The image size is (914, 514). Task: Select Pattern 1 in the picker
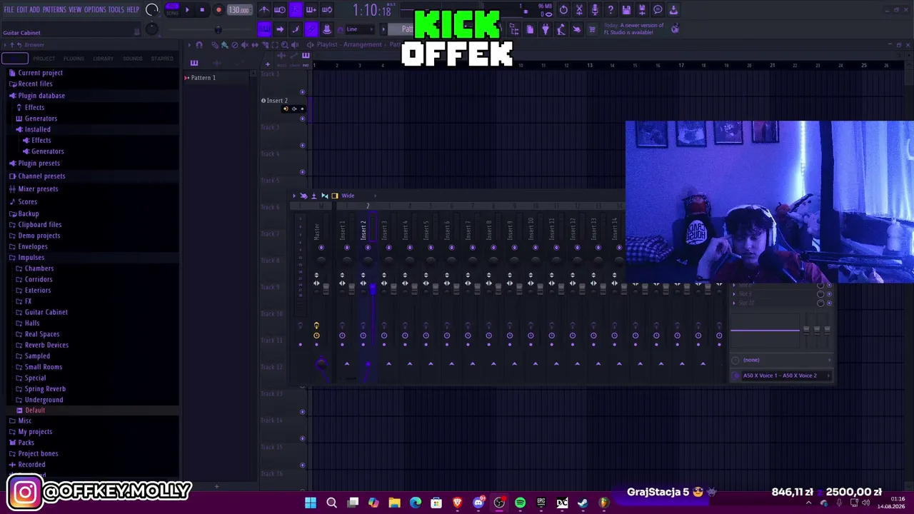(x=202, y=78)
